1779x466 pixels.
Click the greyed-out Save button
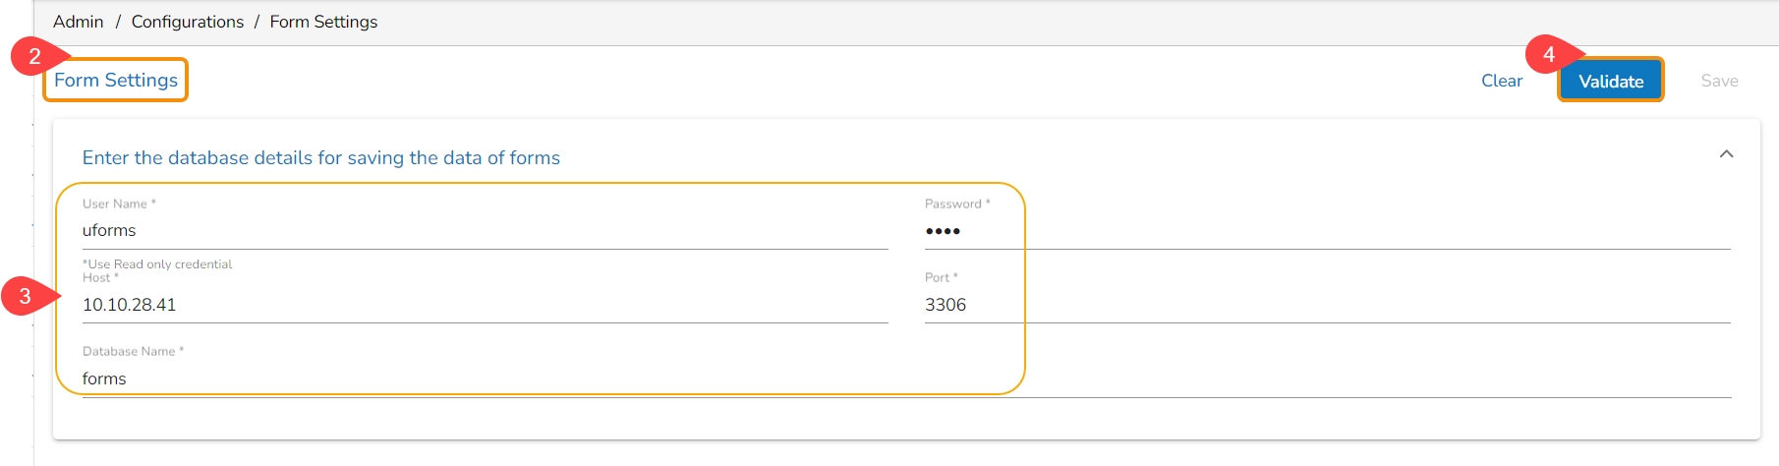(1719, 81)
